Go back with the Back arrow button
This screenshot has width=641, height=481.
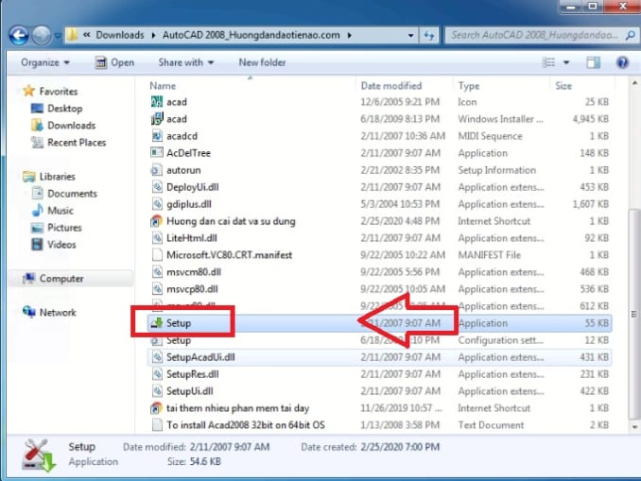point(19,35)
